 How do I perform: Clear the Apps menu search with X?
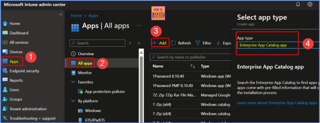click(130, 43)
